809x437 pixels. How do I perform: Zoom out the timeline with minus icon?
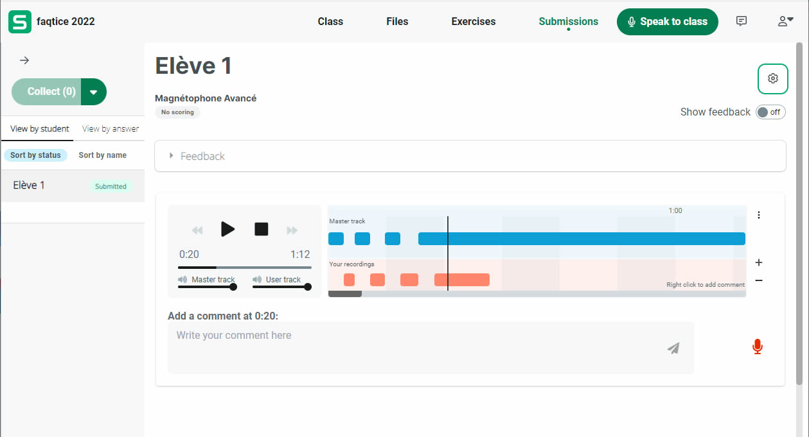pyautogui.click(x=759, y=280)
